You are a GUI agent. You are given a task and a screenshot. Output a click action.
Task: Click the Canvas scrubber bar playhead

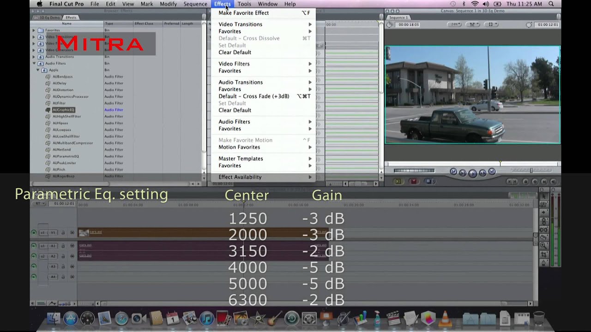click(500, 164)
